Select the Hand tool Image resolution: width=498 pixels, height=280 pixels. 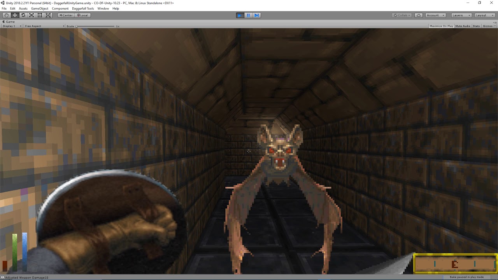6,15
